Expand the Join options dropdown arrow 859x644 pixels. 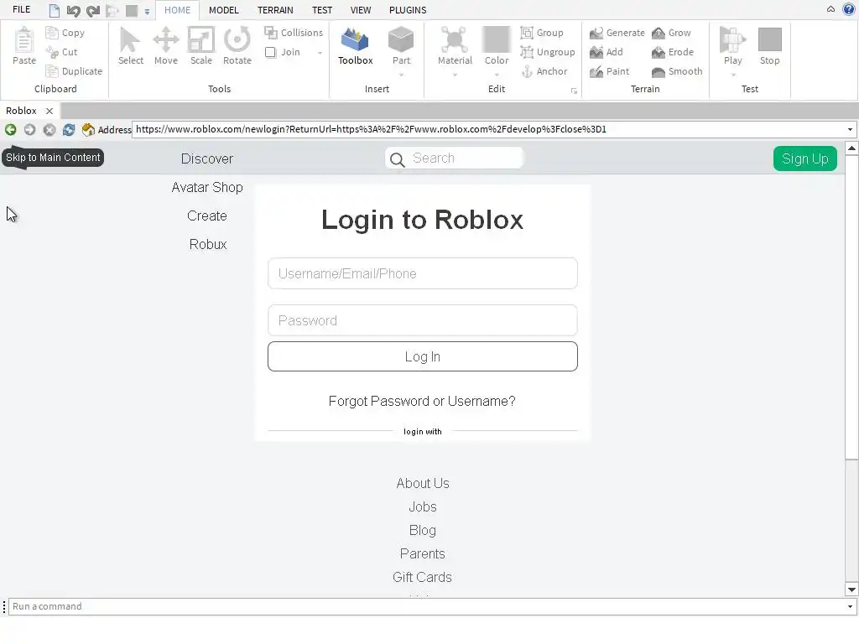click(320, 53)
